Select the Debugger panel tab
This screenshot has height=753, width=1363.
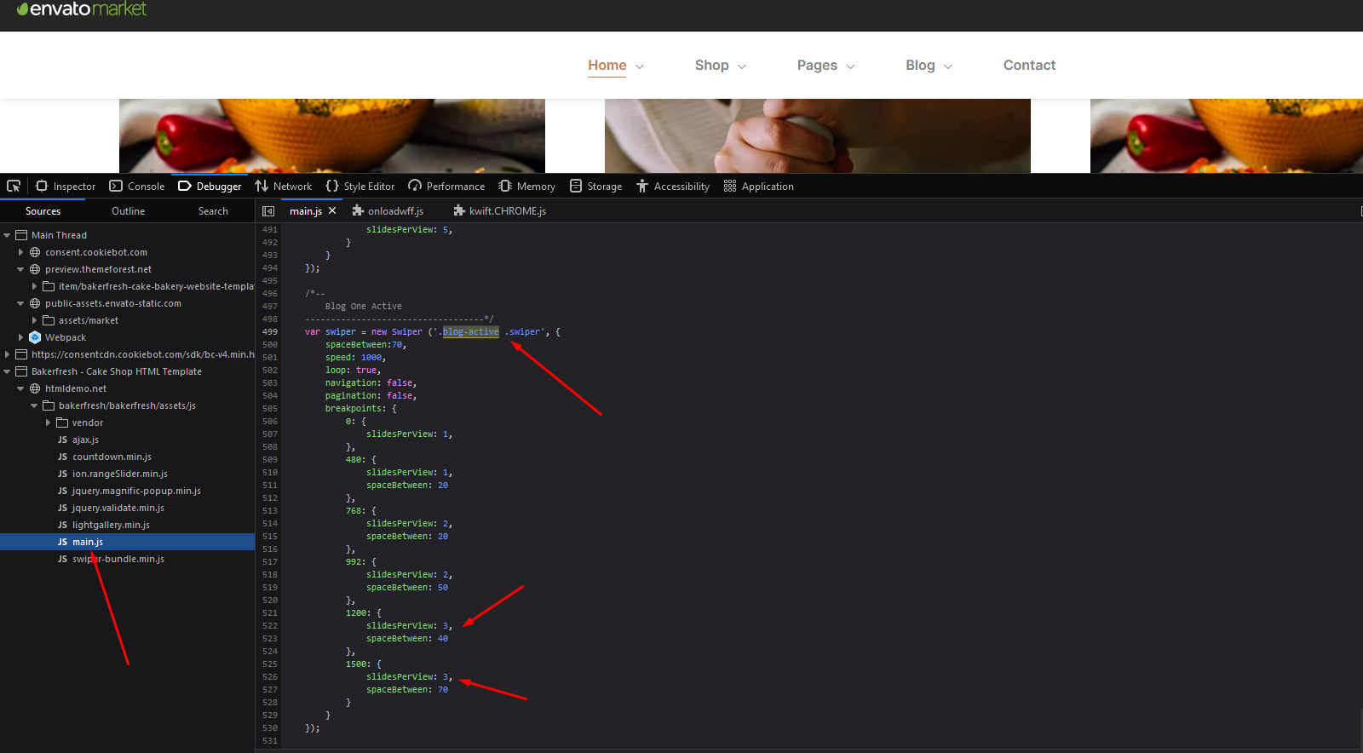(x=210, y=186)
